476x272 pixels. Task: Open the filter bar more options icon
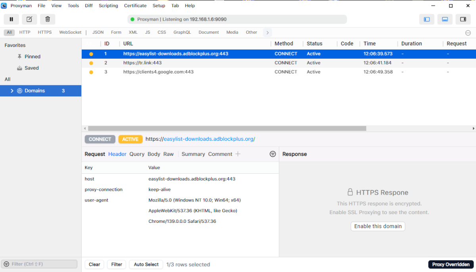(468, 33)
